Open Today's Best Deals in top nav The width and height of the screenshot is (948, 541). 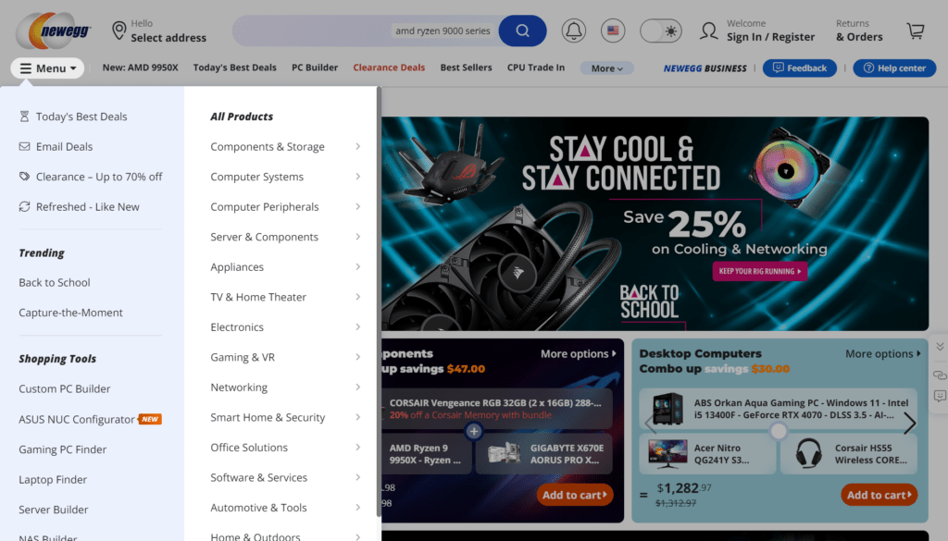(234, 68)
